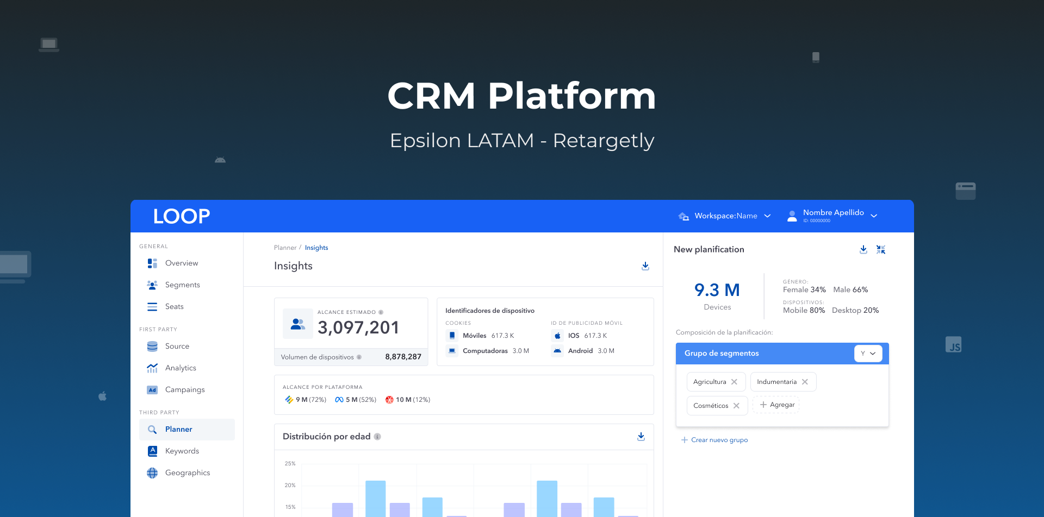Remove the Indumentaria segment tag
The image size is (1044, 517).
(805, 382)
